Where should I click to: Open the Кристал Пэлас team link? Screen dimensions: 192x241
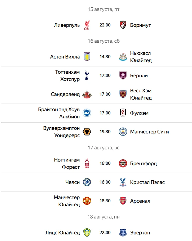click(147, 182)
